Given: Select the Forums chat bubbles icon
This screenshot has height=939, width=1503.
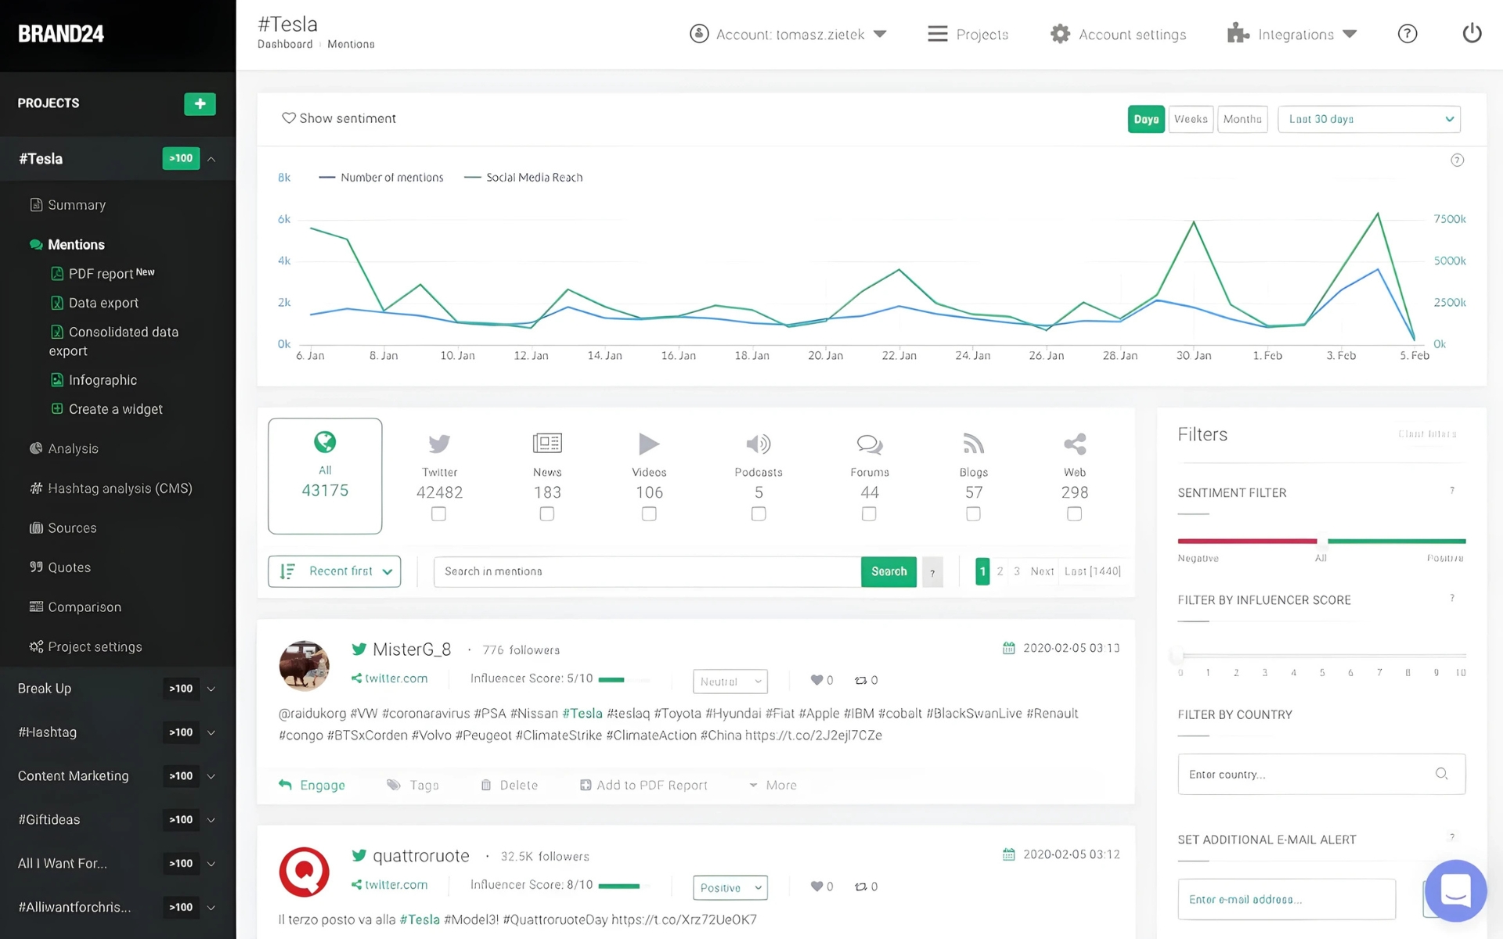Looking at the screenshot, I should (x=870, y=444).
